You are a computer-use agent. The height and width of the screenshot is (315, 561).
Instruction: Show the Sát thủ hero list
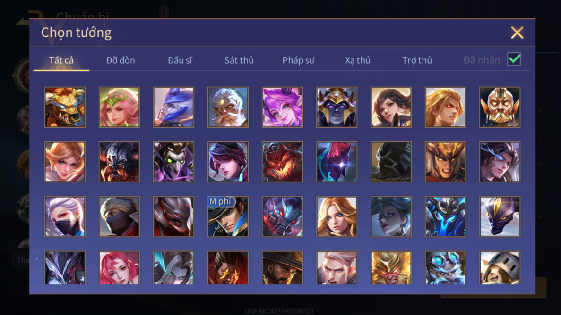click(x=239, y=60)
